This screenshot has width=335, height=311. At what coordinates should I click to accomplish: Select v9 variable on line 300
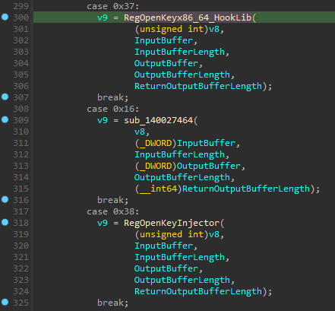coord(103,17)
